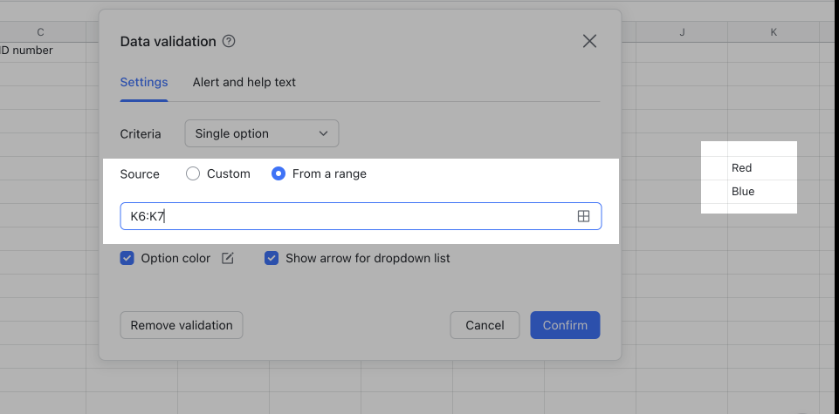Viewport: 839px width, 414px height.
Task: Click the column J header
Action: [682, 32]
